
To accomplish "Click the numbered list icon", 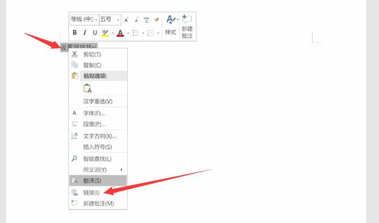I will pyautogui.click(x=150, y=33).
